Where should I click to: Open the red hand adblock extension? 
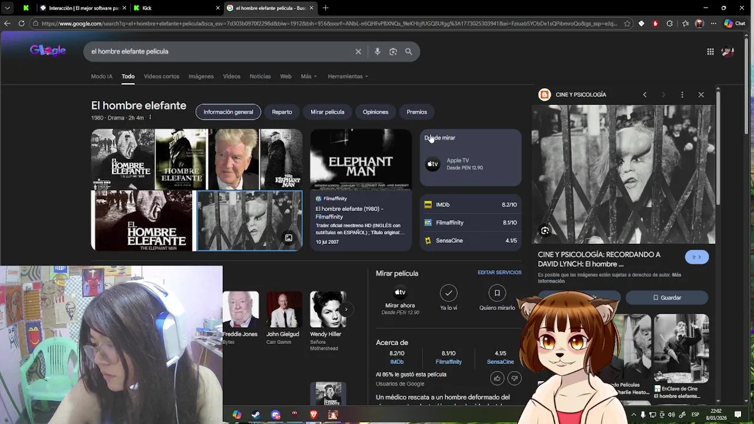coord(656,24)
